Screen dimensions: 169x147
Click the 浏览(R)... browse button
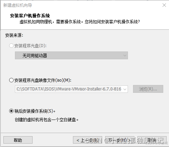coord(148,89)
